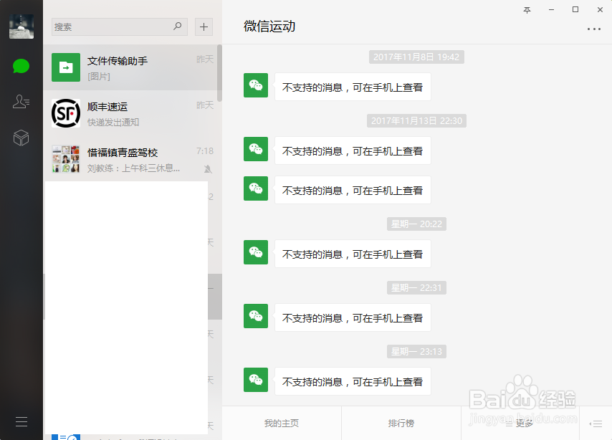Click the muted bell icon on 惜福镇青盛驾校
The height and width of the screenshot is (440, 612).
pyautogui.click(x=208, y=169)
